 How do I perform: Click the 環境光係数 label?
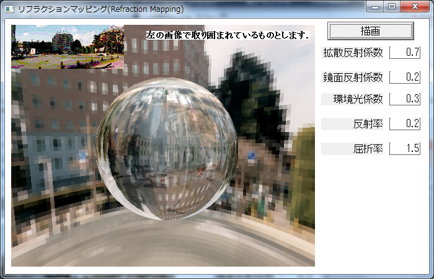(x=352, y=99)
